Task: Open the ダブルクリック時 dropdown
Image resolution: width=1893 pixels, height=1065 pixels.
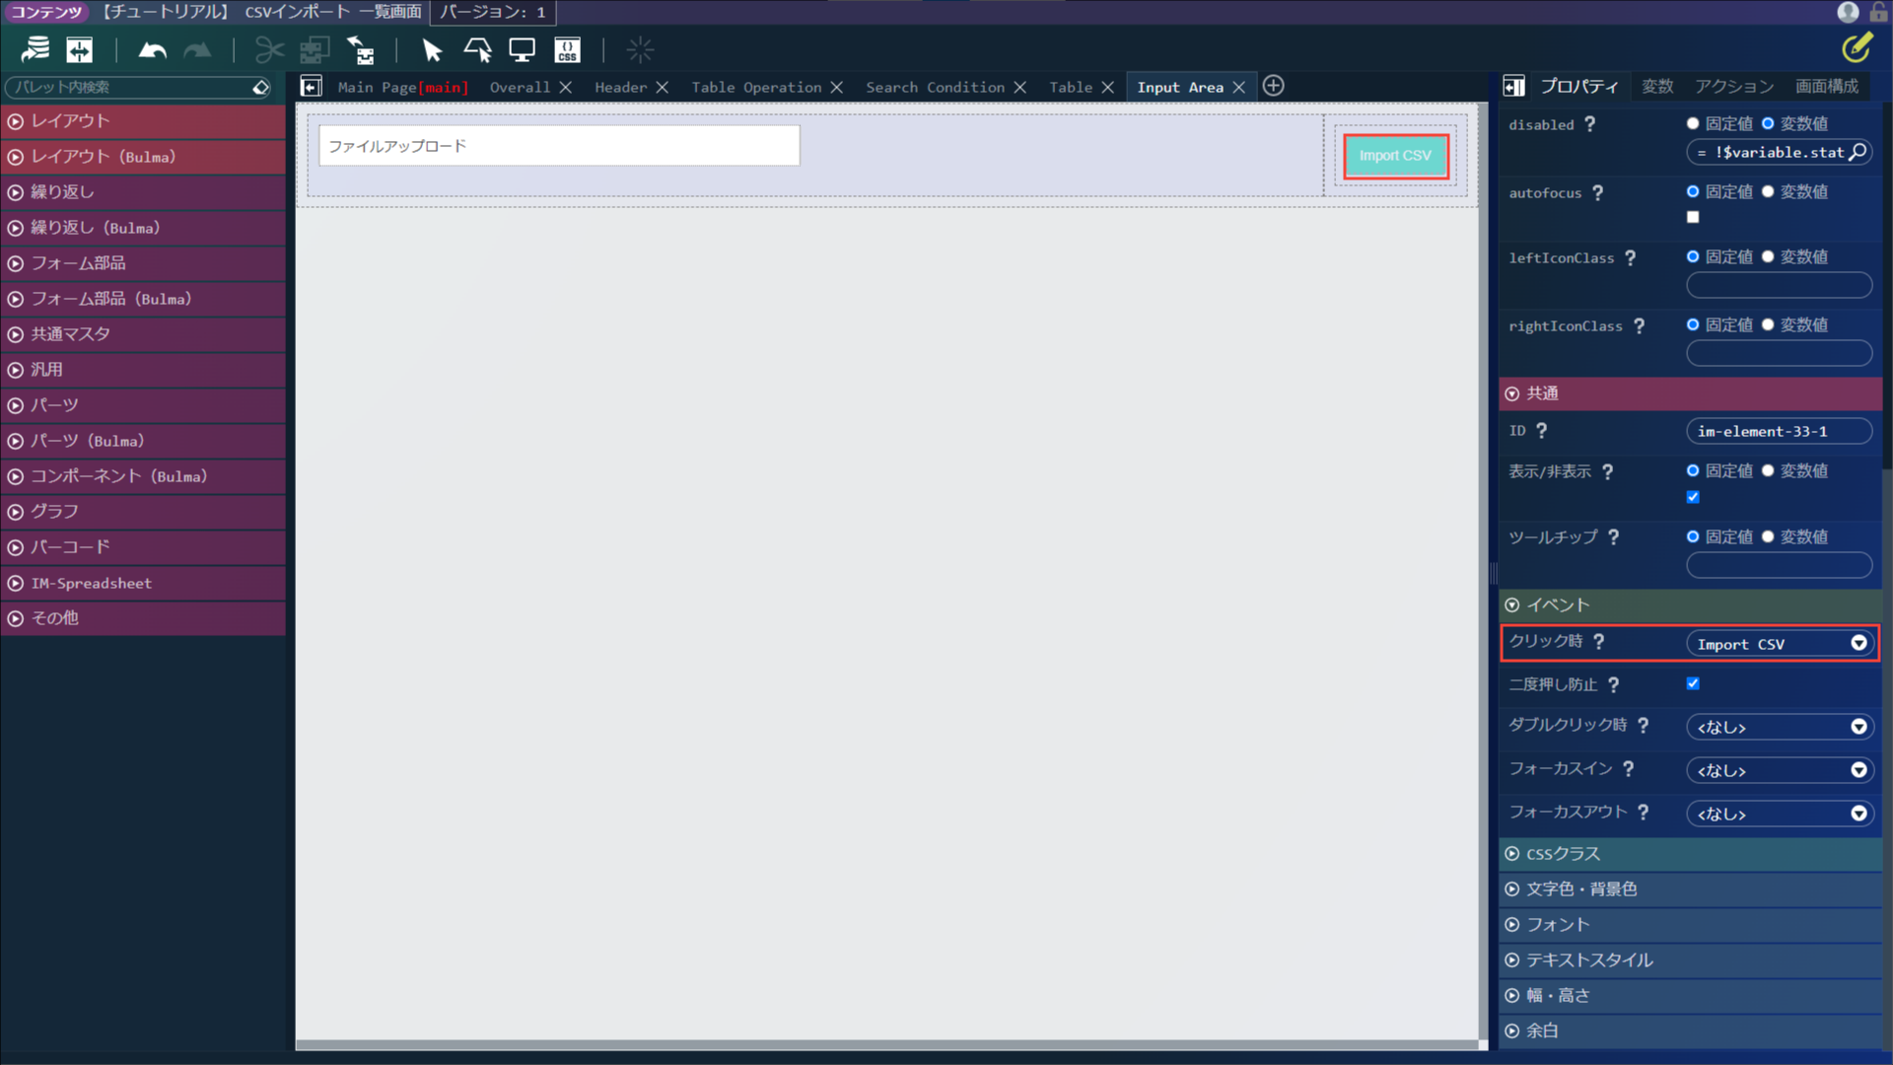Action: (1780, 727)
